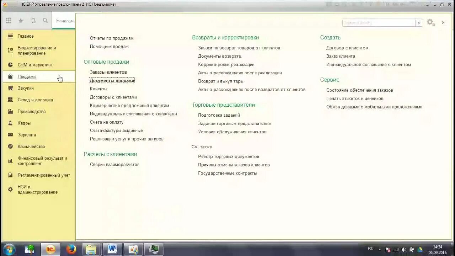Clear the search field with its x button
The width and height of the screenshot is (455, 256).
pos(419,23)
